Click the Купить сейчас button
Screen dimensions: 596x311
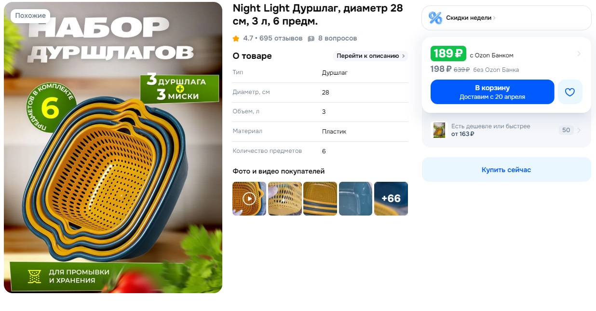coord(506,170)
